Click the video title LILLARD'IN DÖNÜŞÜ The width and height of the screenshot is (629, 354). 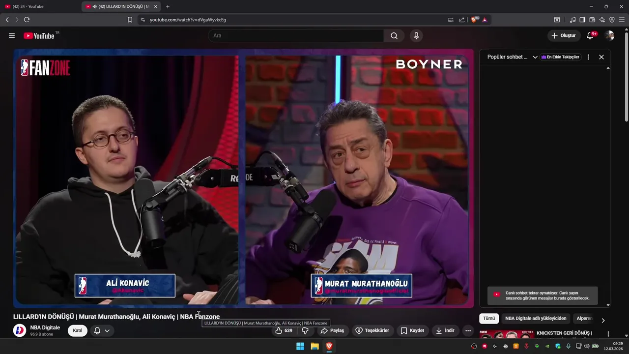tap(116, 317)
